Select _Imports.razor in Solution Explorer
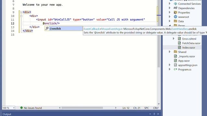The height and width of the screenshot is (116, 207). (x=186, y=56)
